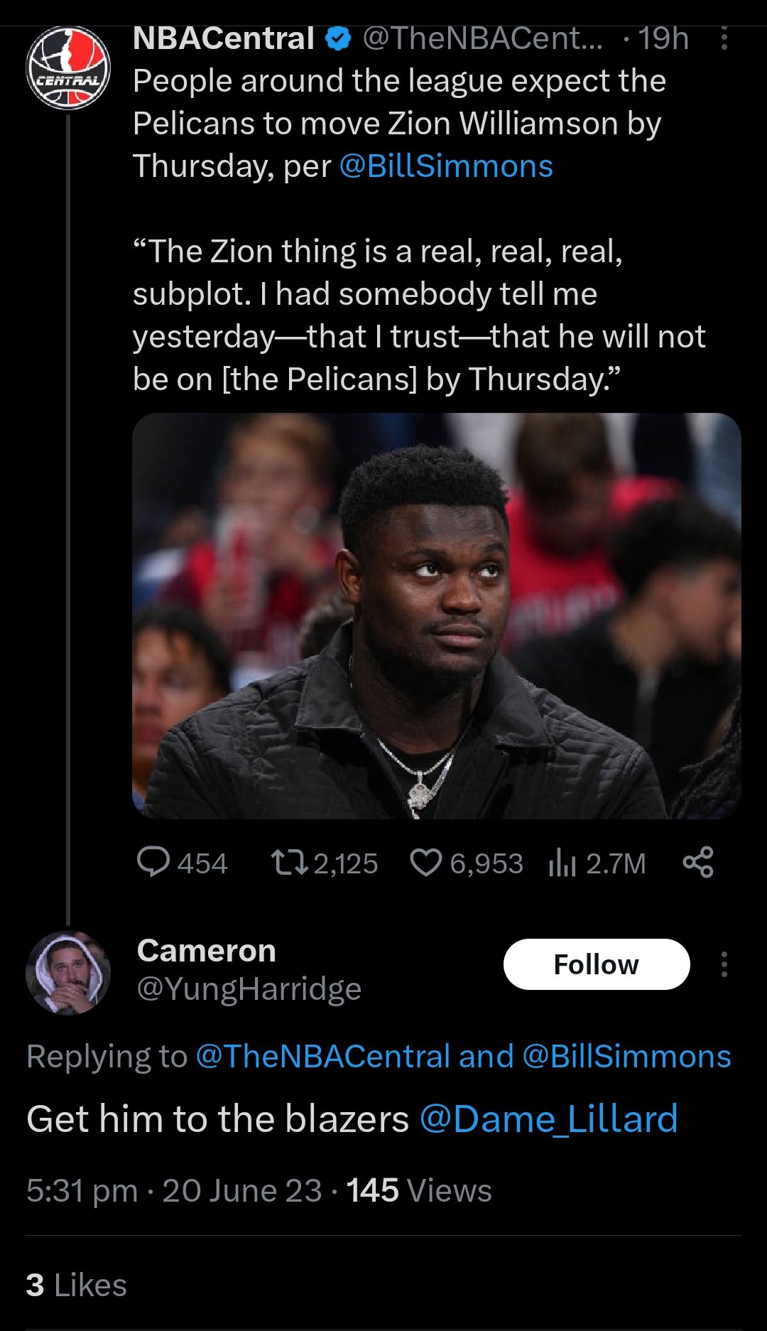Click the 19h timestamp on the tweet

(660, 39)
